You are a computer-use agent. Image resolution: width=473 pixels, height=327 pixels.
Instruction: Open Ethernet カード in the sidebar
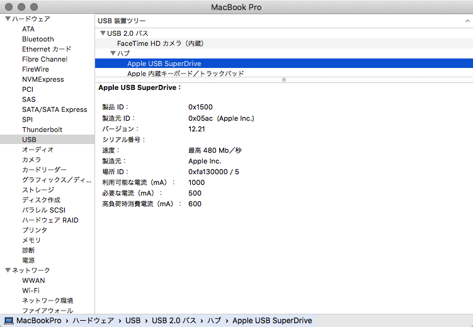click(x=47, y=49)
